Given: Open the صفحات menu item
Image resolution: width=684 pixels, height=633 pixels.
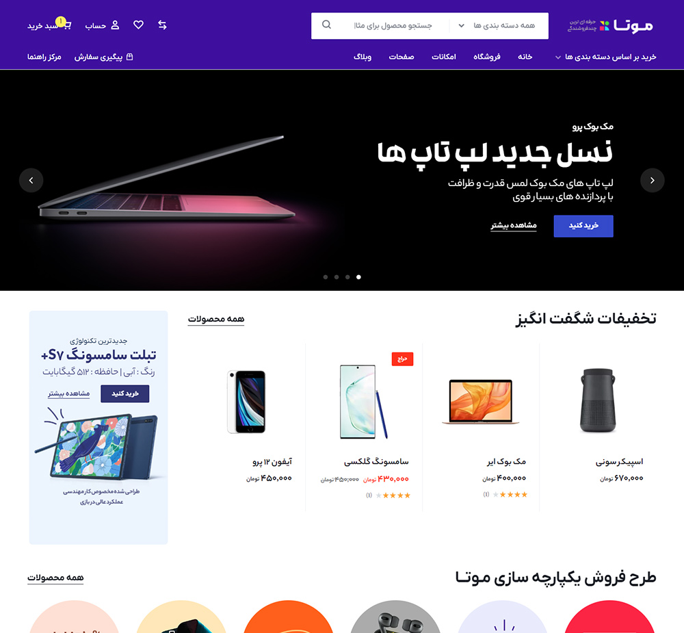Looking at the screenshot, I should (402, 57).
